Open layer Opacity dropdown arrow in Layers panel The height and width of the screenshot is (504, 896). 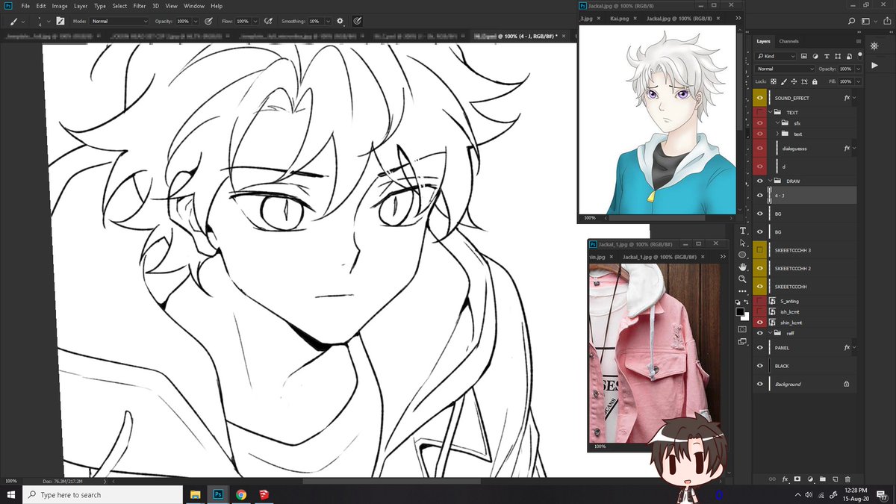click(858, 69)
